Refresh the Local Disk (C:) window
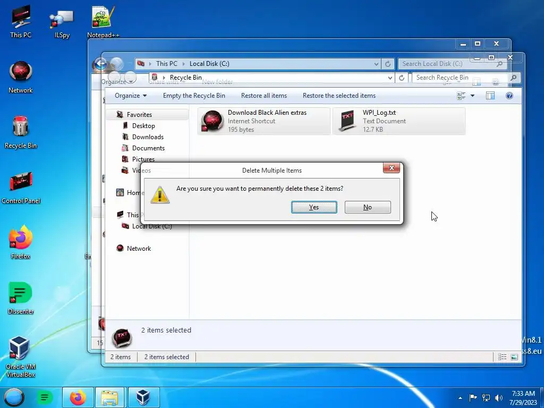The image size is (544, 408). pyautogui.click(x=387, y=64)
